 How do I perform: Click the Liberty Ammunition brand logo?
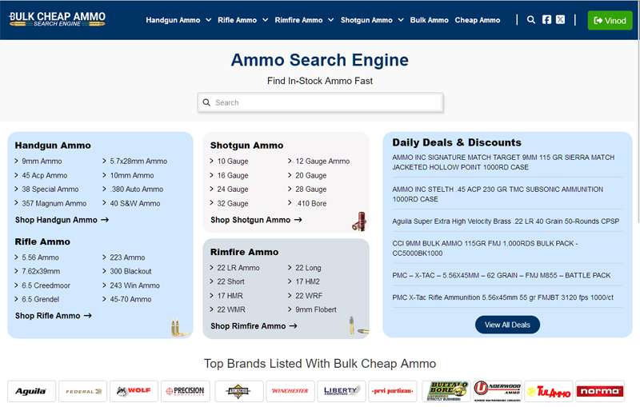pyautogui.click(x=342, y=391)
